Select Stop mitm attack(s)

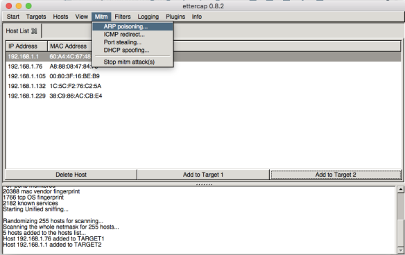[132, 62]
